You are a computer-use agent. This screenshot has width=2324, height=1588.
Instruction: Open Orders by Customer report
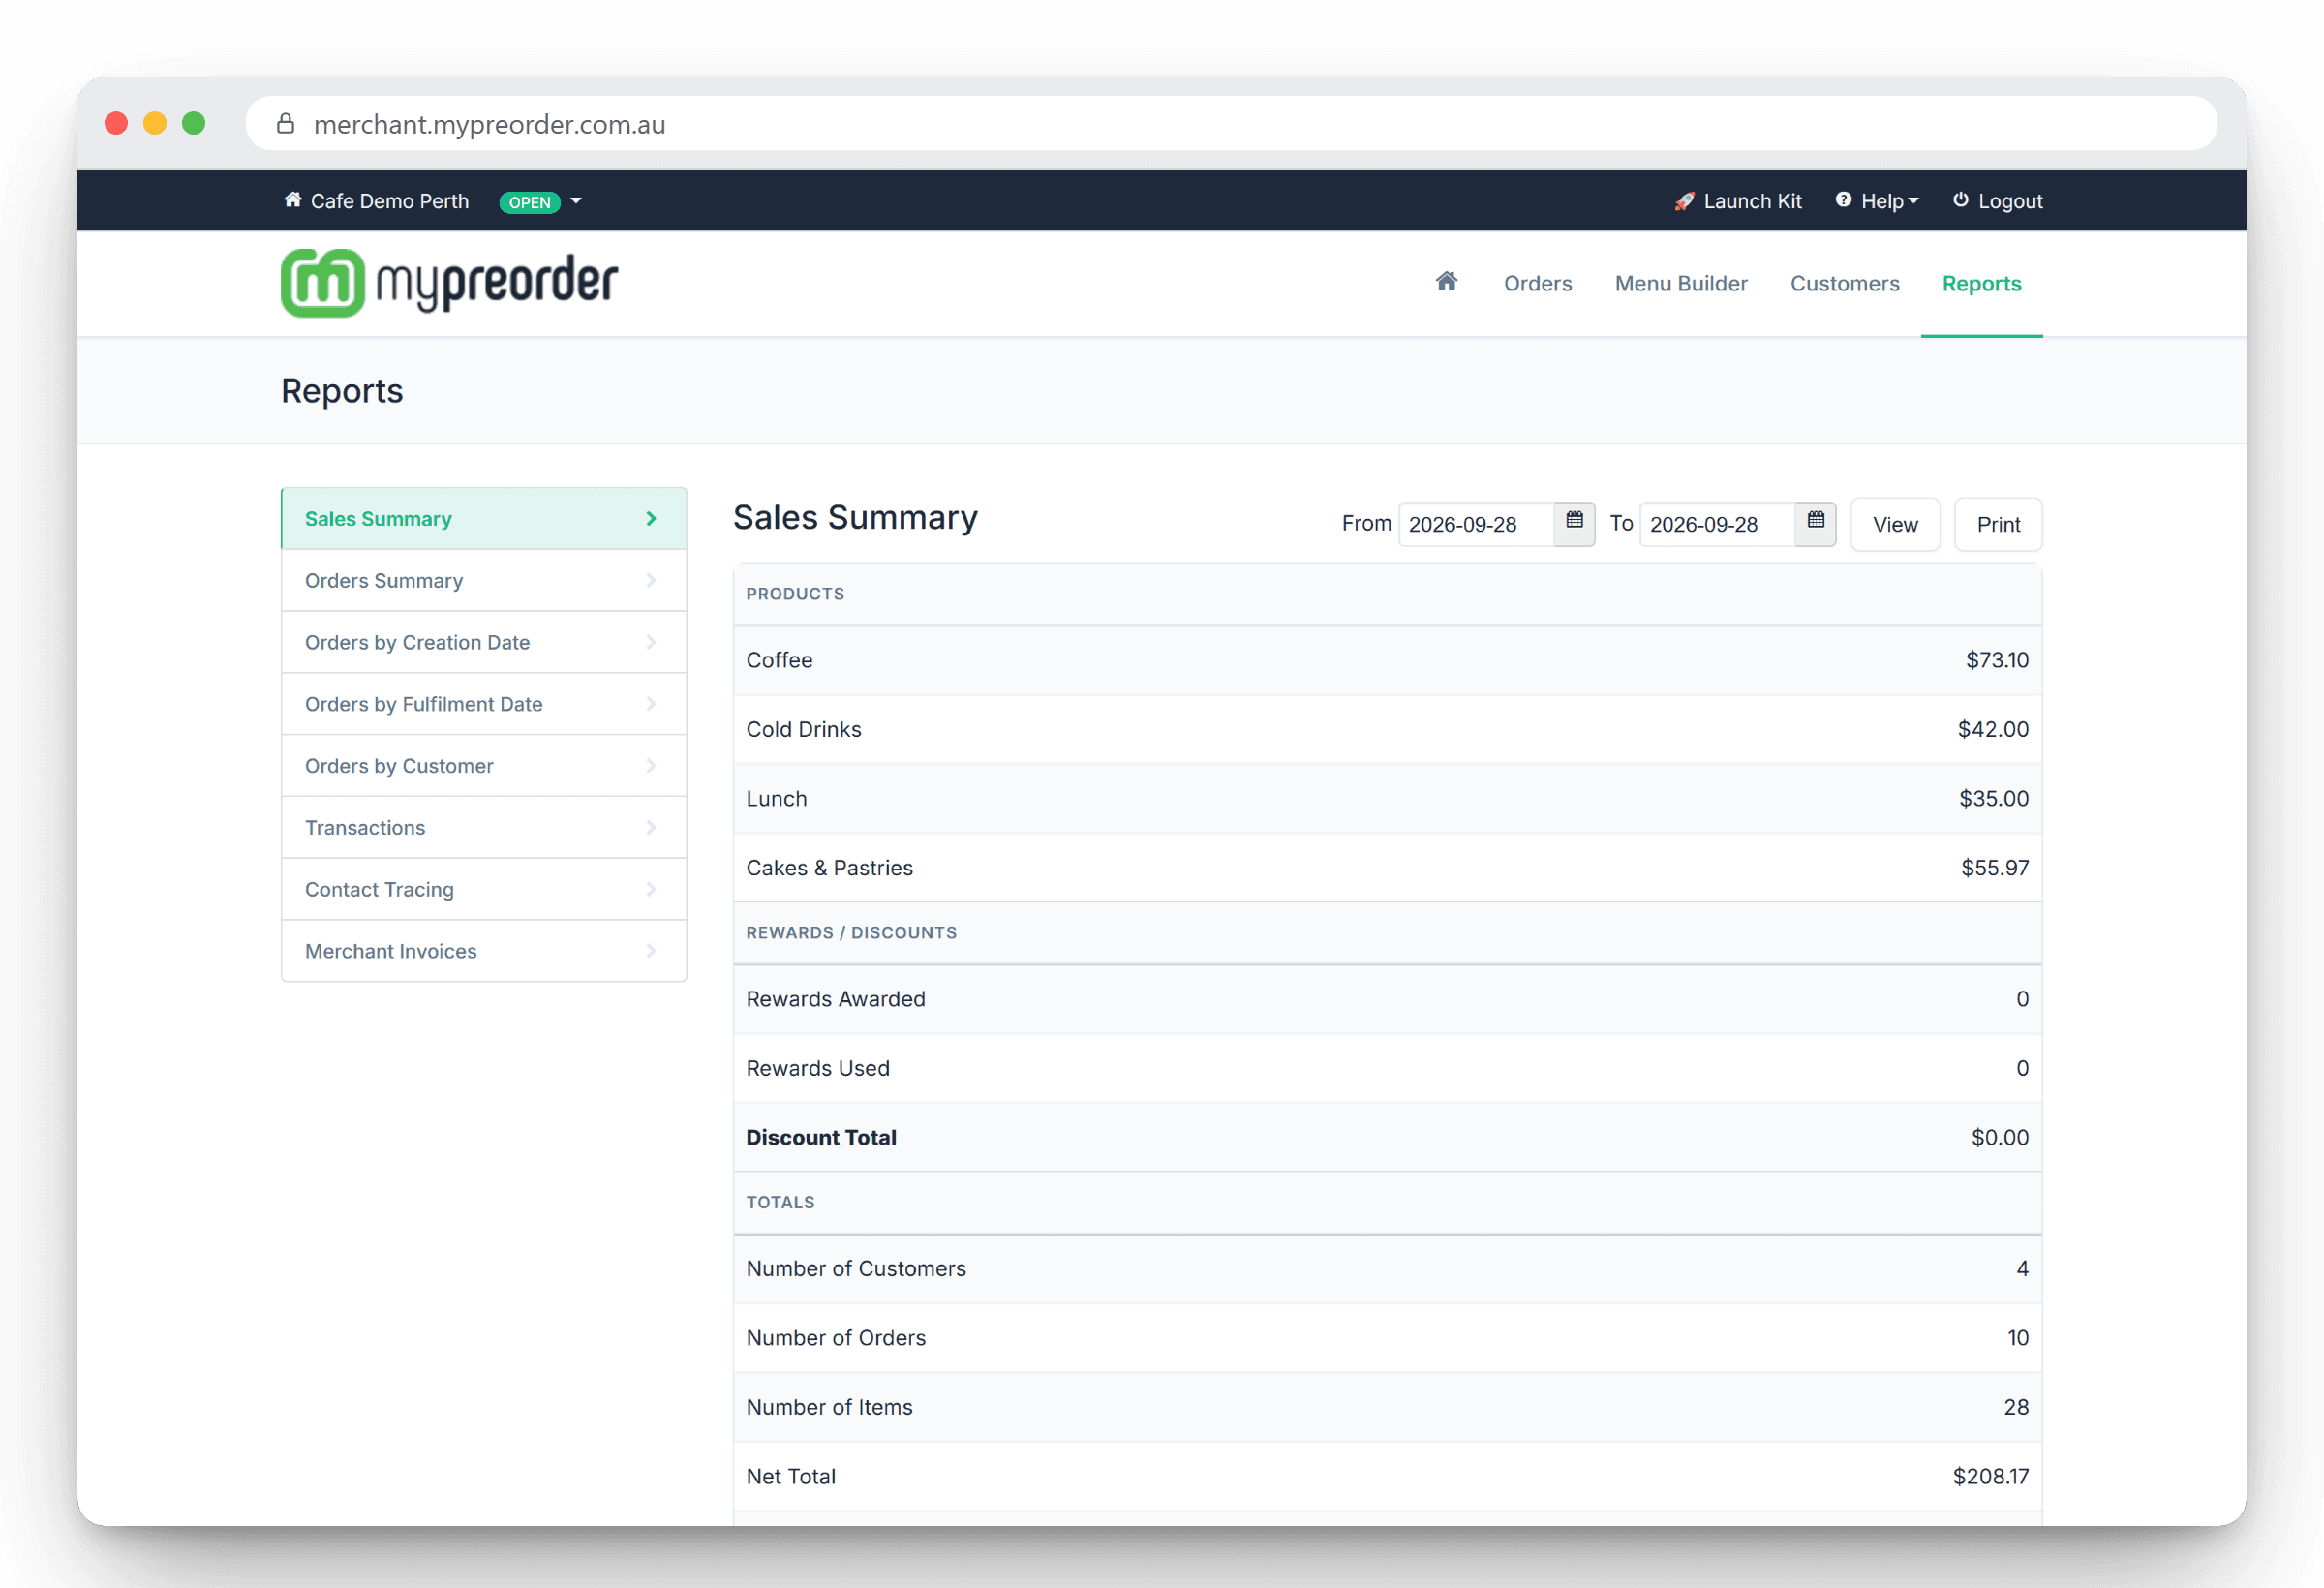point(484,765)
